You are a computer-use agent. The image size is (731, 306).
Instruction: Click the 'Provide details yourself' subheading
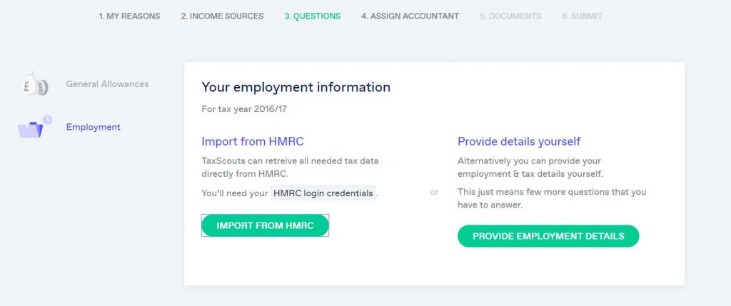pyautogui.click(x=519, y=141)
